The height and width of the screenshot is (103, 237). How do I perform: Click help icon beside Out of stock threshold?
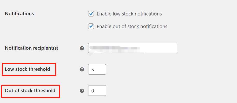pyautogui.click(x=82, y=91)
